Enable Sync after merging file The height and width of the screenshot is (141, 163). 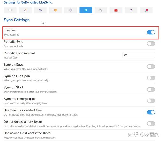(x=151, y=101)
